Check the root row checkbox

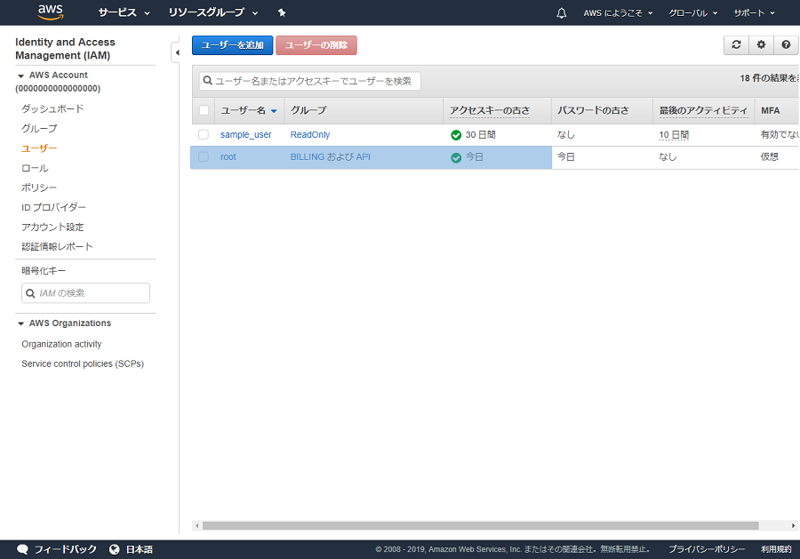coord(204,157)
